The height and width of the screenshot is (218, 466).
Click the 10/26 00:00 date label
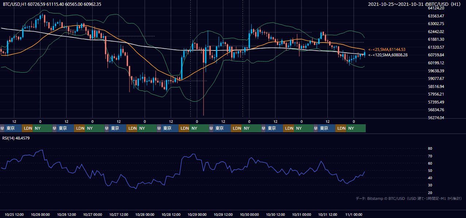[40, 214]
